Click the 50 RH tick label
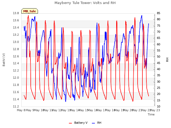 [158, 57]
